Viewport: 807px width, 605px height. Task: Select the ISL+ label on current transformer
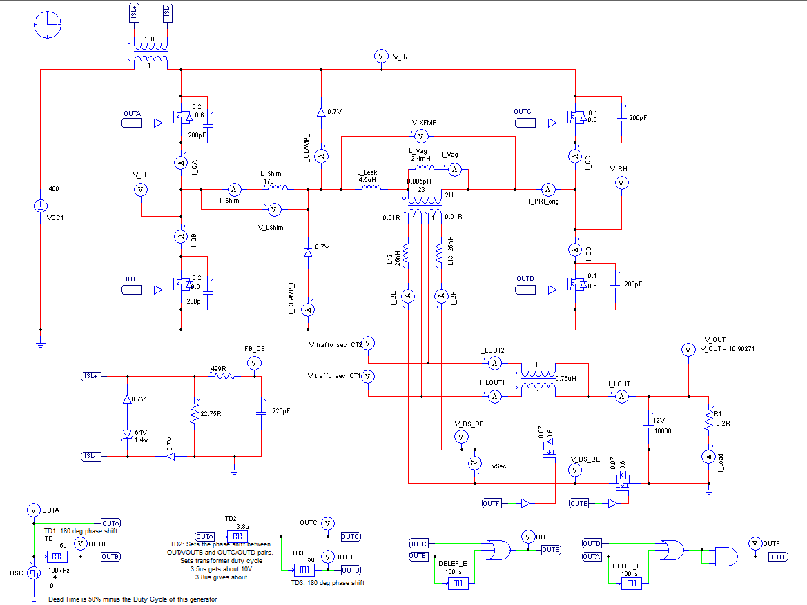click(x=134, y=13)
